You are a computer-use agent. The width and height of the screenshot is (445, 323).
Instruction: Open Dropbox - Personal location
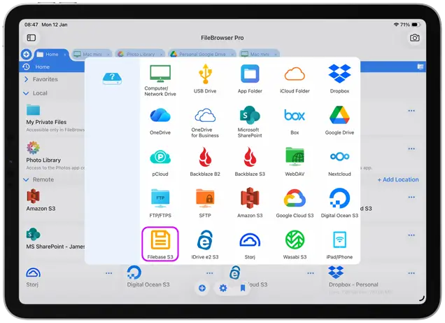353,277
